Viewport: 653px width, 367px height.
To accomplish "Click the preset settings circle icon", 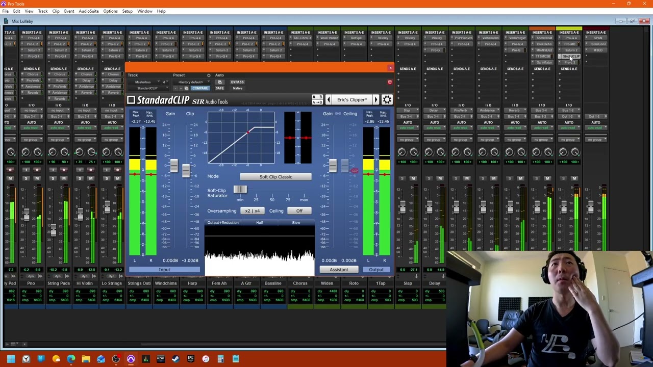I will 209,75.
